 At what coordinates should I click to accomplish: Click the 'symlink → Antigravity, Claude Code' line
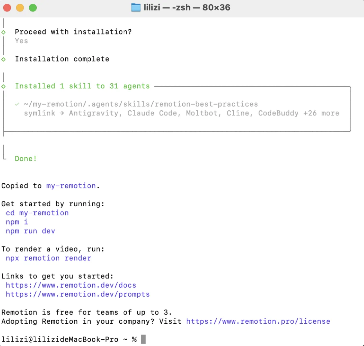182,113
